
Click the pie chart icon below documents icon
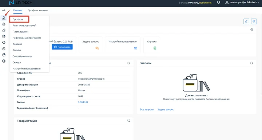[x=4, y=36]
